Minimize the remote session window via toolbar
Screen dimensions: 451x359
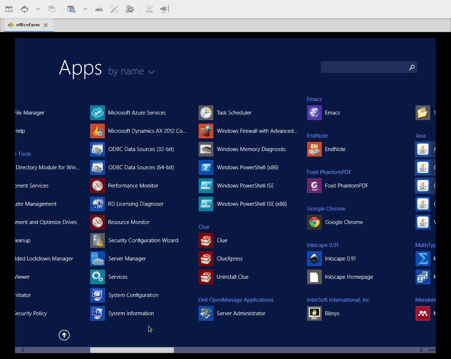coord(149,9)
